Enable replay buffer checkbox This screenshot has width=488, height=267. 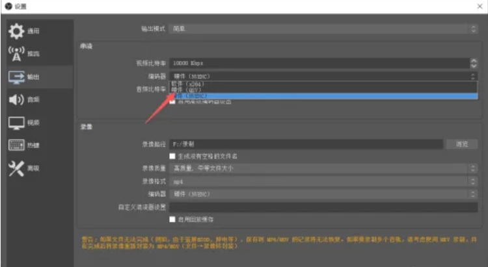pyautogui.click(x=172, y=219)
